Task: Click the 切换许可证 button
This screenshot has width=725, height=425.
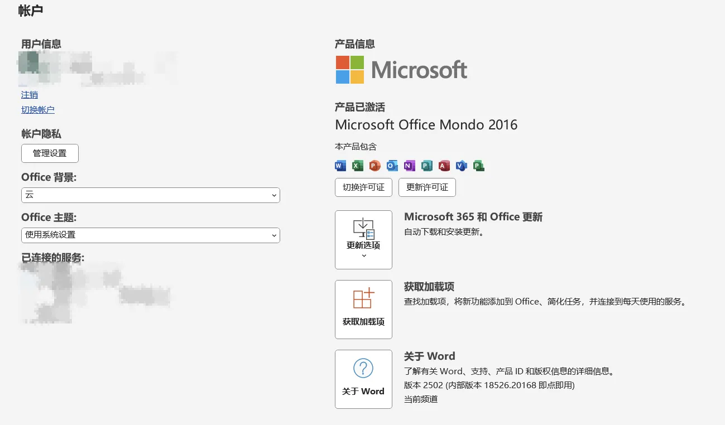Action: (x=363, y=187)
